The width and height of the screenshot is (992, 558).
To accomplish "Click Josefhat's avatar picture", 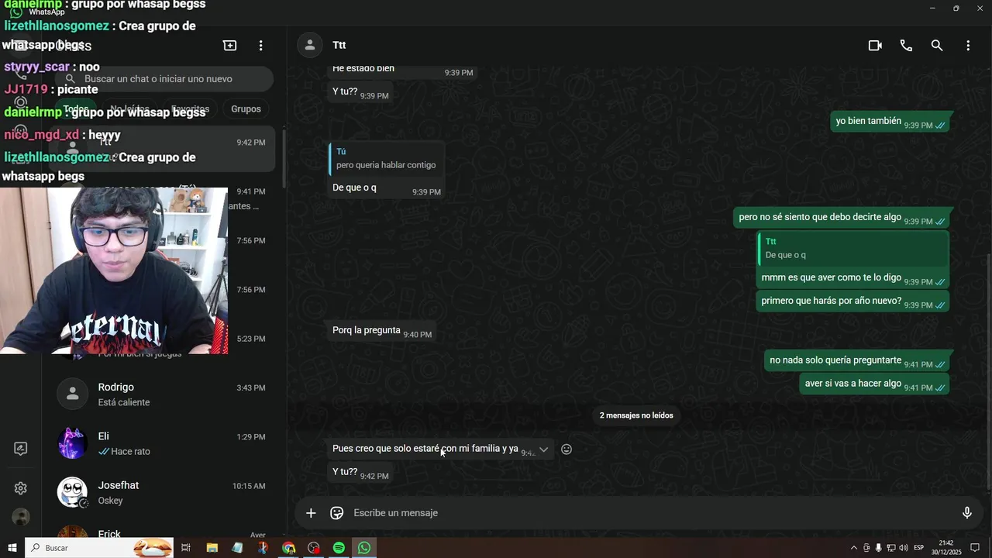I will (73, 492).
